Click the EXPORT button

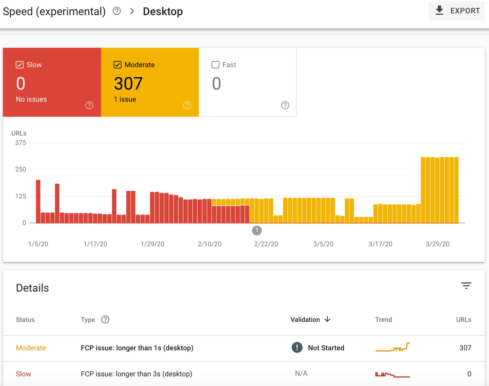click(456, 11)
